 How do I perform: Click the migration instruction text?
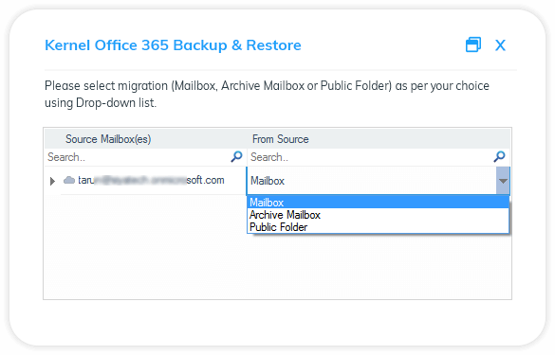pyautogui.click(x=267, y=94)
